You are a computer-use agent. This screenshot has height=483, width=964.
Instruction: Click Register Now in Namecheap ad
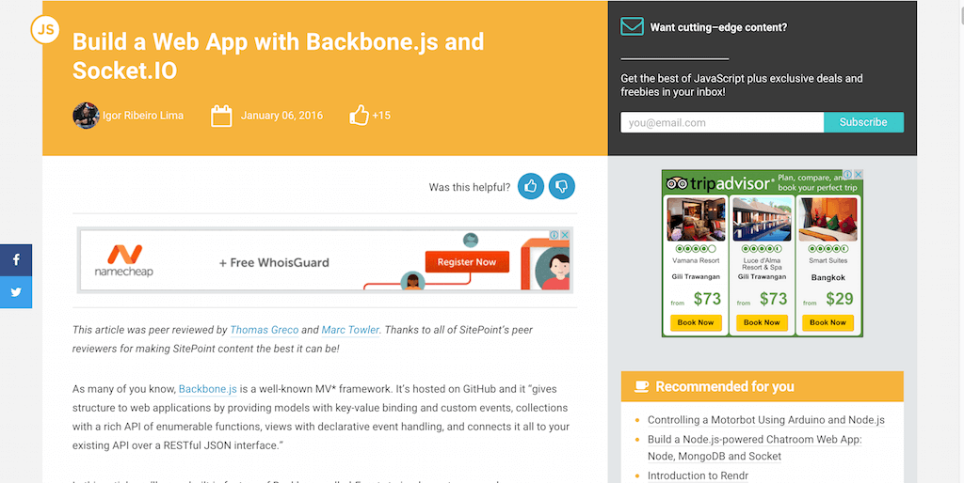pos(467,262)
